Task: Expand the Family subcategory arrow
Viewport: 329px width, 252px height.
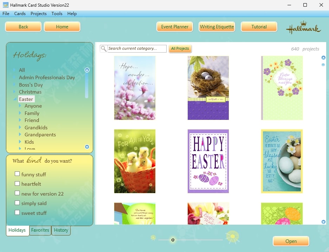Action: click(x=20, y=113)
